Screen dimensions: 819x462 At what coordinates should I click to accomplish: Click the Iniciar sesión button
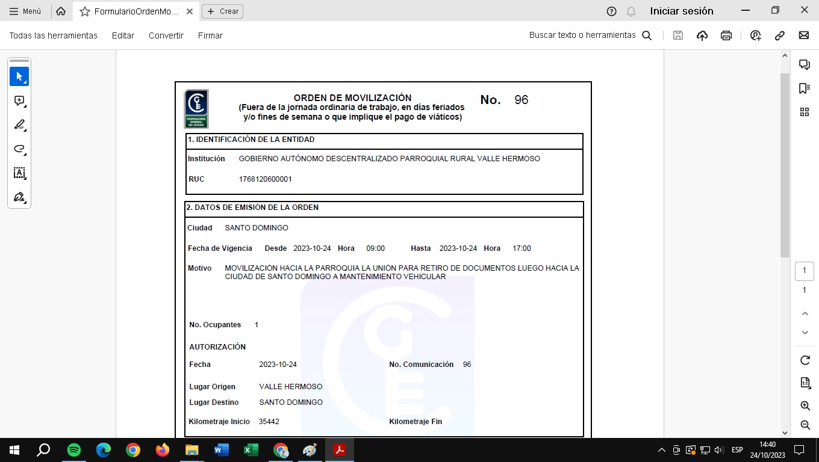681,11
